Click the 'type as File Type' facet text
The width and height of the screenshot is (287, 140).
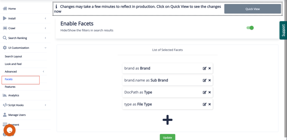[138, 104]
